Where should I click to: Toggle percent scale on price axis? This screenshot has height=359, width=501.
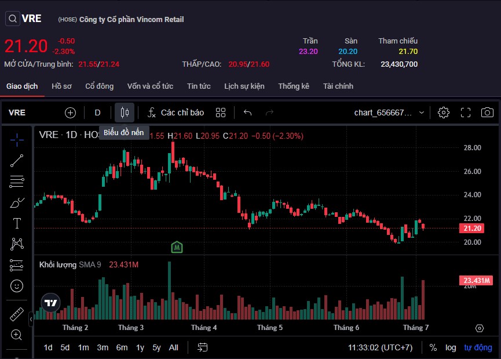(x=433, y=347)
